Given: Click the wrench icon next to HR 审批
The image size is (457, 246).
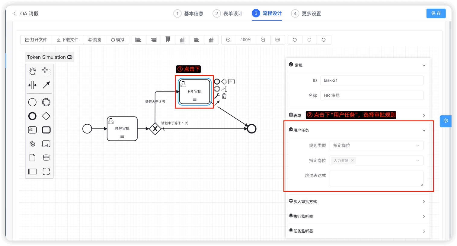Looking at the screenshot, I should pyautogui.click(x=217, y=96).
